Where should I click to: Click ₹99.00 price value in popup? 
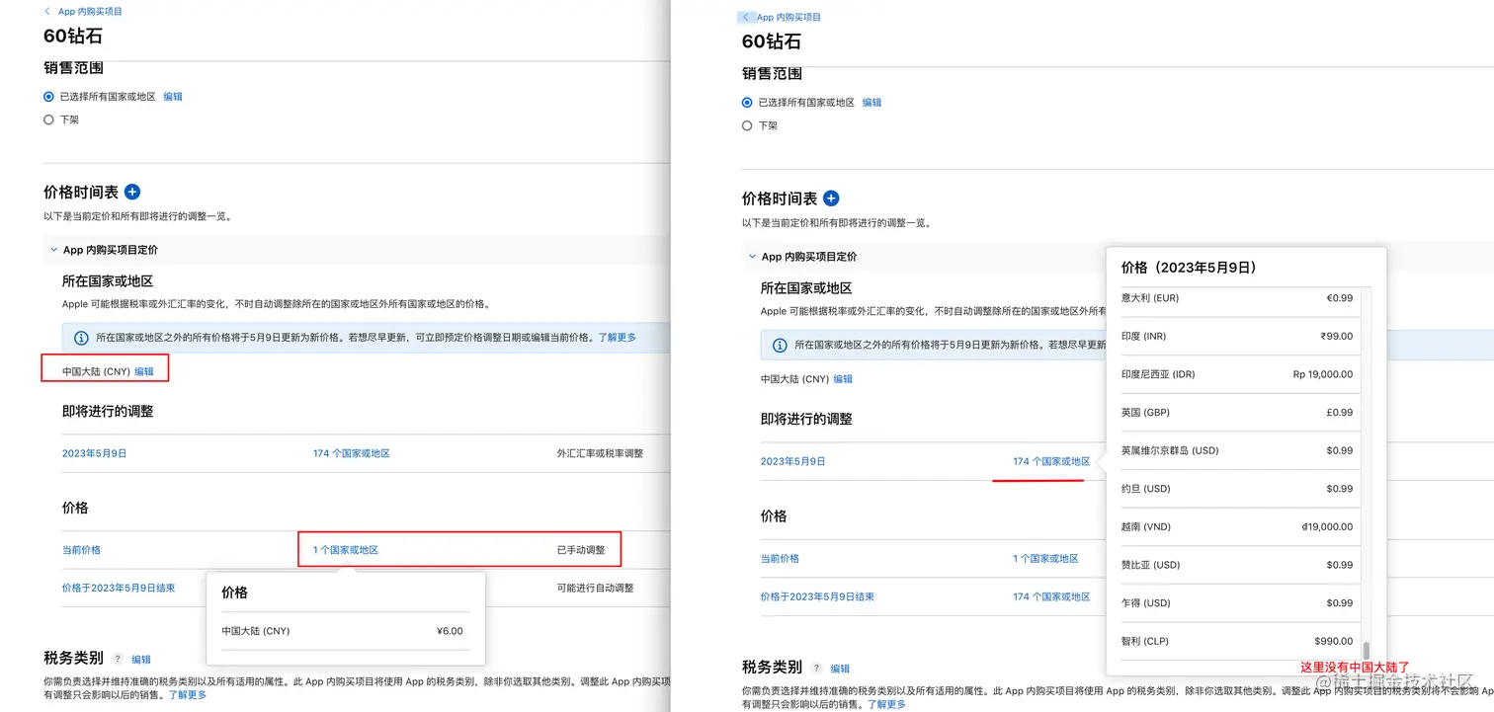point(1337,336)
